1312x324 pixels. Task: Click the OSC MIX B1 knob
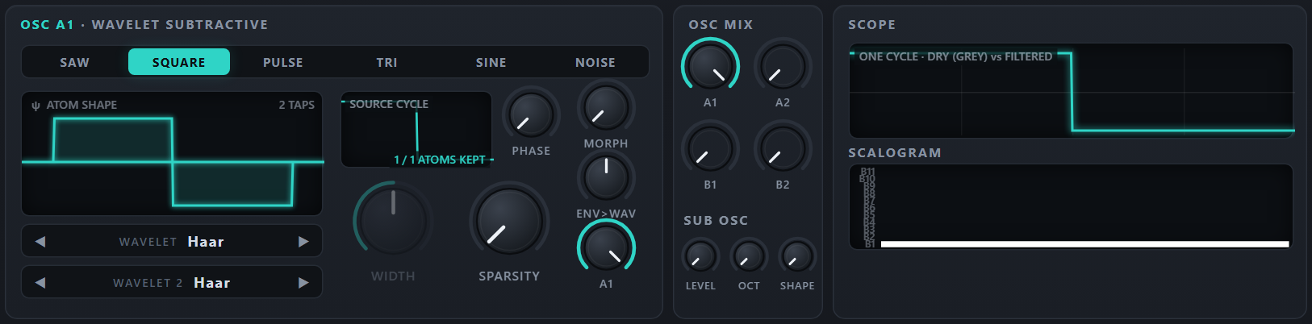point(710,149)
